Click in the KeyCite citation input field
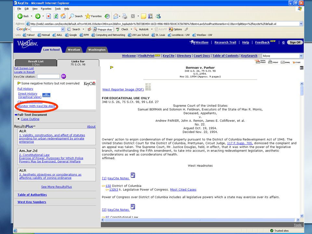The height and width of the screenshot is (234, 312). click(x=48, y=76)
